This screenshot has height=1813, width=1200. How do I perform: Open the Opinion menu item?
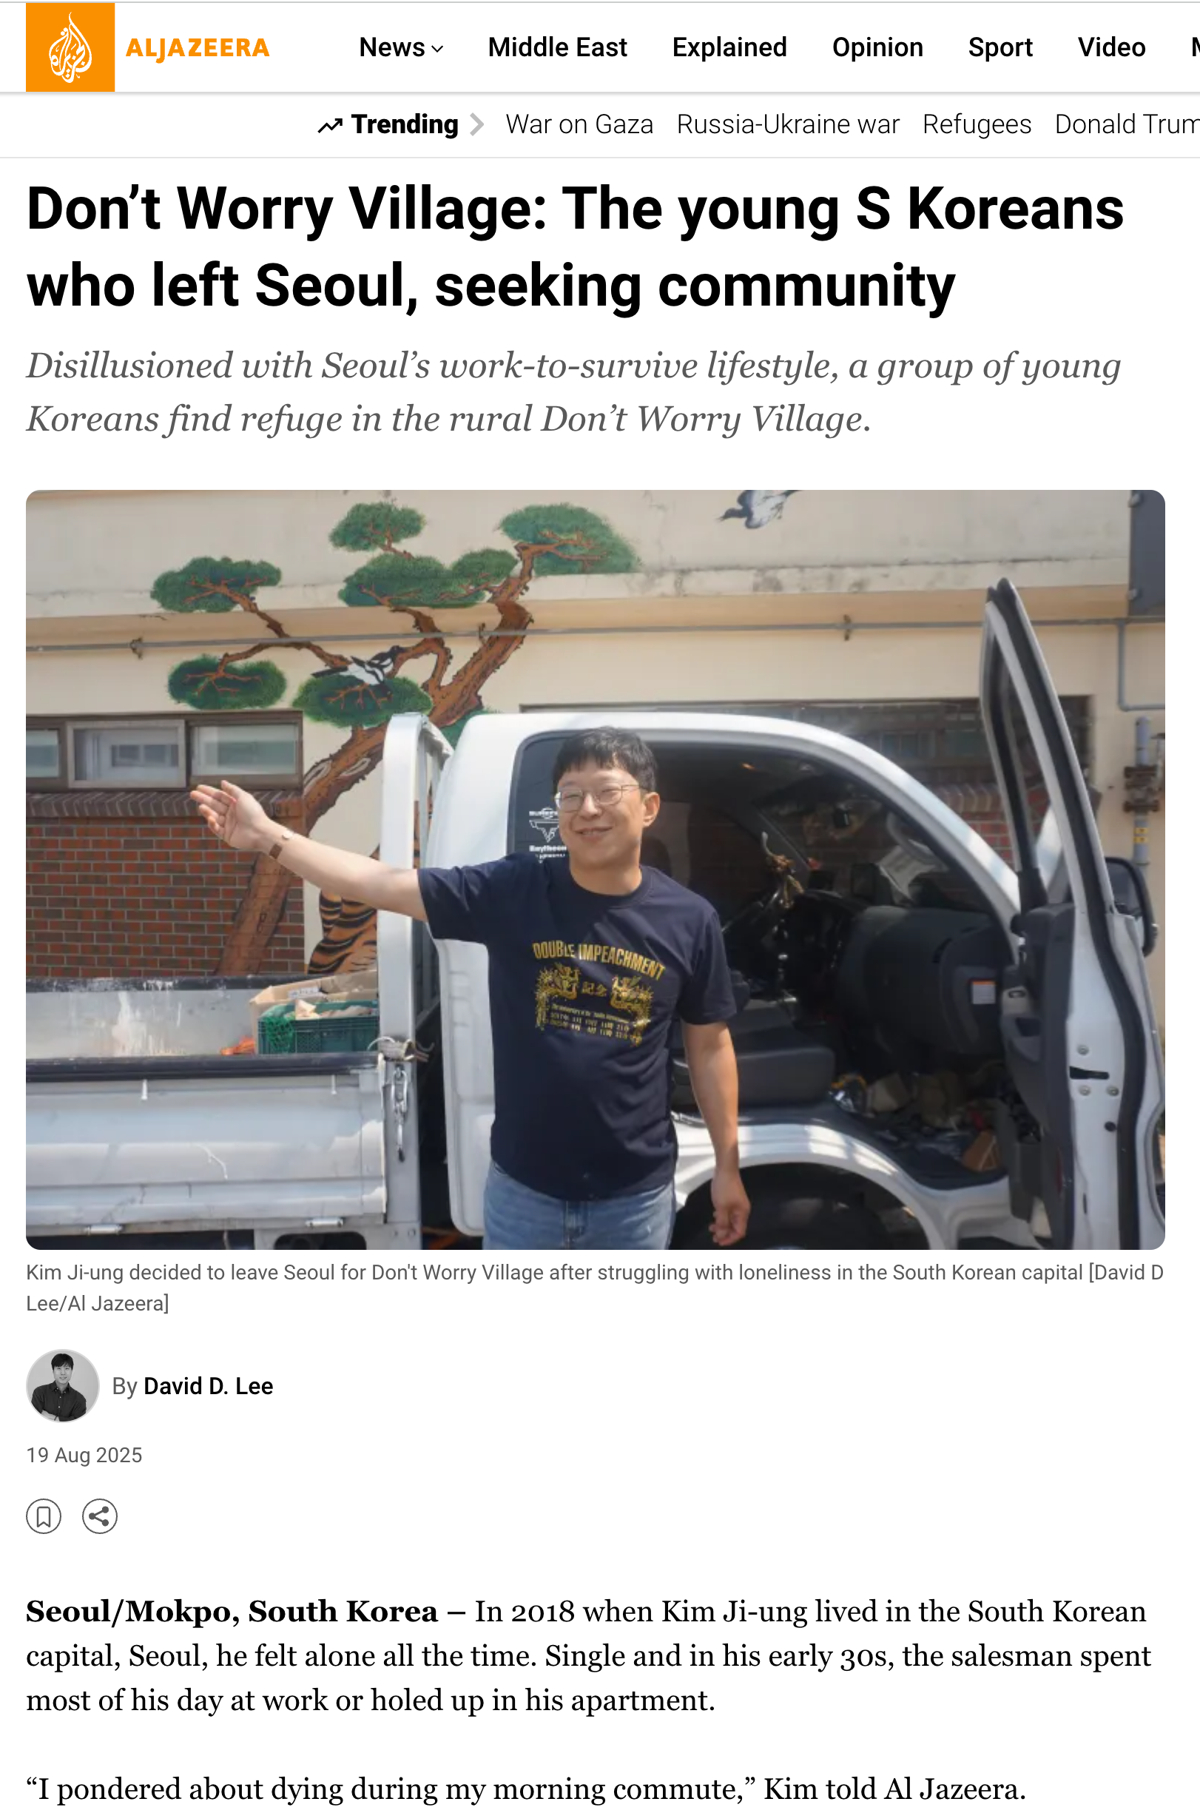click(x=878, y=47)
